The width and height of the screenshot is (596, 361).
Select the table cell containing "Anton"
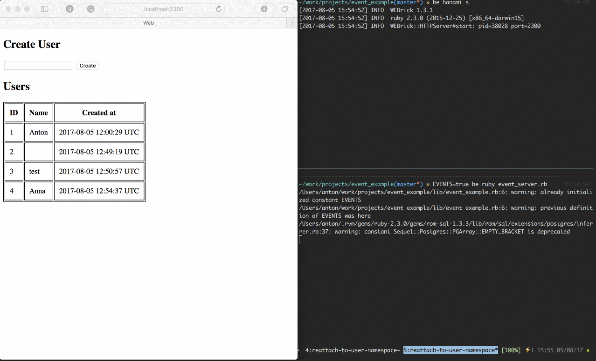[38, 132]
